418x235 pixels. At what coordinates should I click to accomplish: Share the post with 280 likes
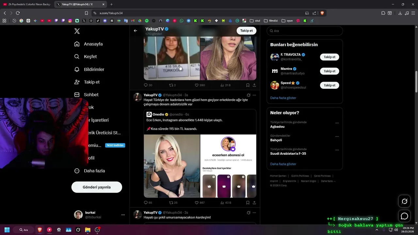click(254, 85)
